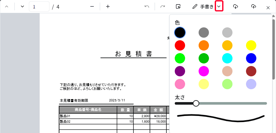276x133 pixels.
Task: Click the 太さ thickness slider handle
Action: [x=196, y=103]
